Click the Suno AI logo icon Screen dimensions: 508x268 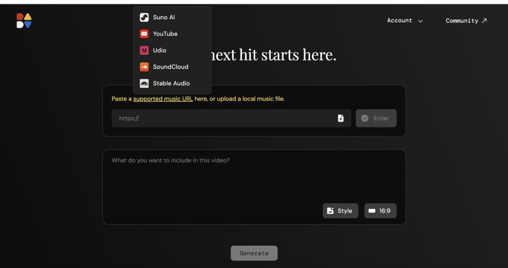pyautogui.click(x=144, y=17)
